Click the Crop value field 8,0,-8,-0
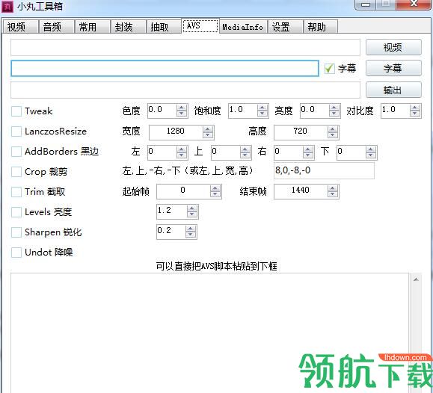The width and height of the screenshot is (433, 393). [324, 171]
